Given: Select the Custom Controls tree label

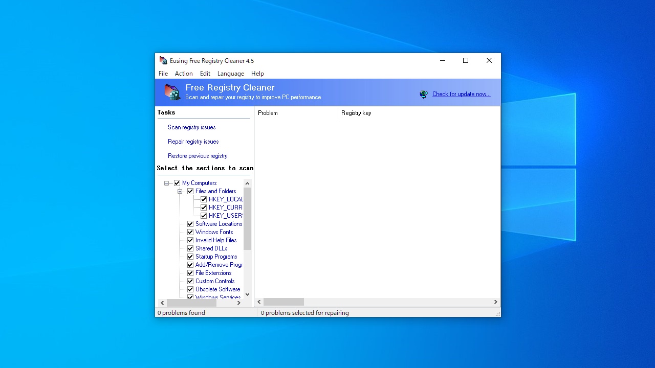Looking at the screenshot, I should (x=215, y=281).
